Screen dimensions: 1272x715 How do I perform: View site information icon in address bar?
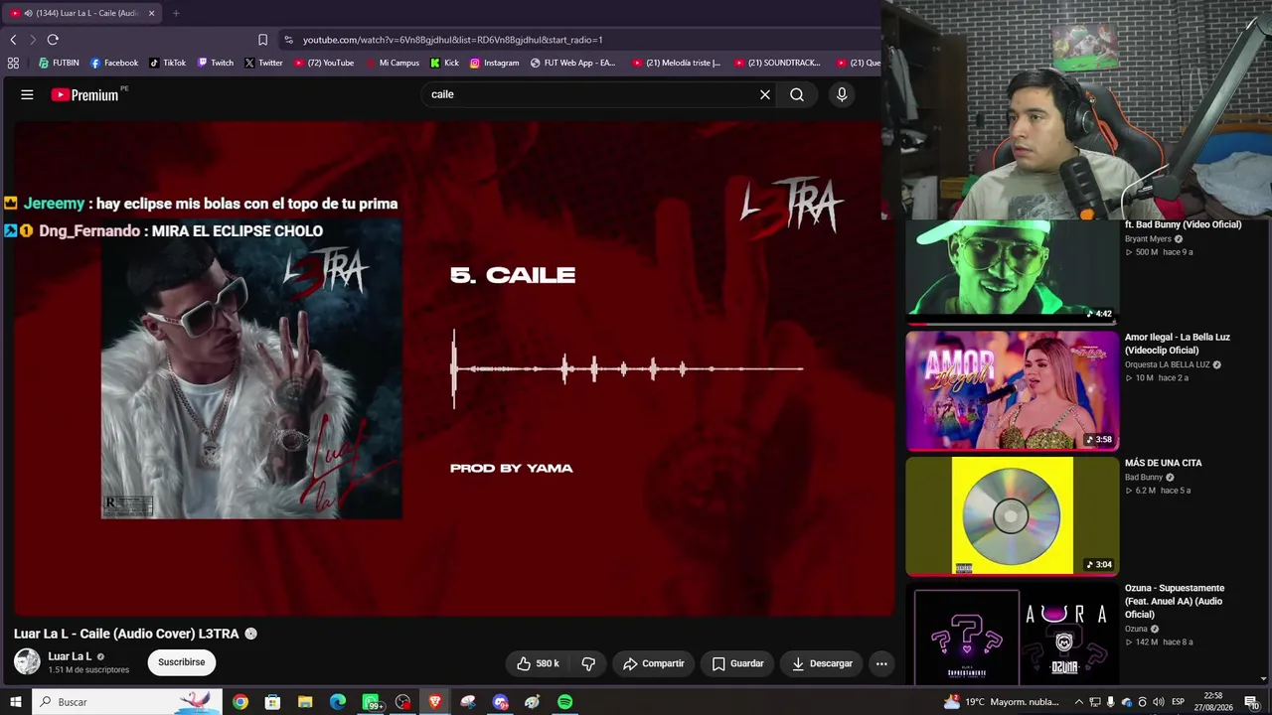pyautogui.click(x=288, y=40)
